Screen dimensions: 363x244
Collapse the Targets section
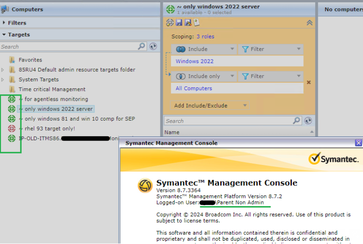[x=4, y=35]
